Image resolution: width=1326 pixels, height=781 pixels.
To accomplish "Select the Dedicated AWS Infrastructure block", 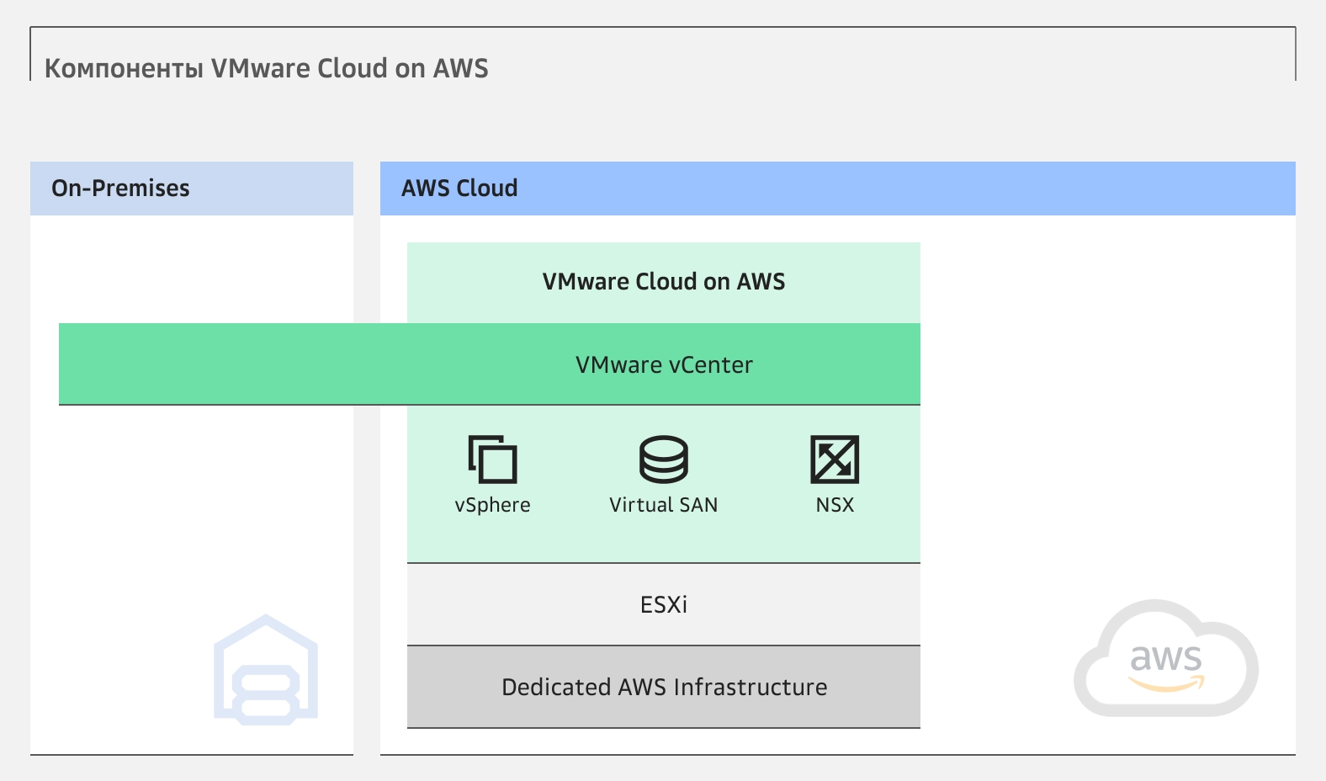I will tap(664, 687).
